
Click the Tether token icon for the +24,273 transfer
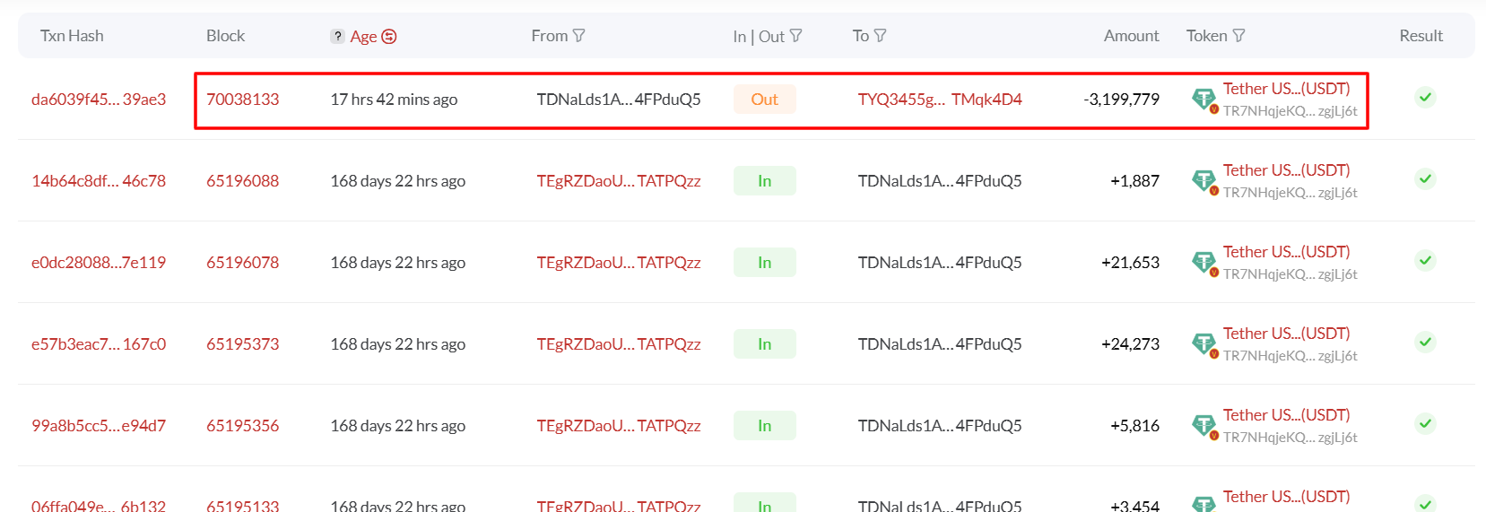pyautogui.click(x=1204, y=344)
